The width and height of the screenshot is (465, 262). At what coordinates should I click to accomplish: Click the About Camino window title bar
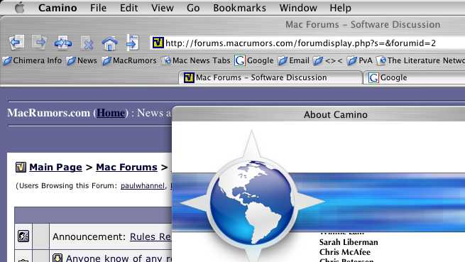tap(319, 114)
